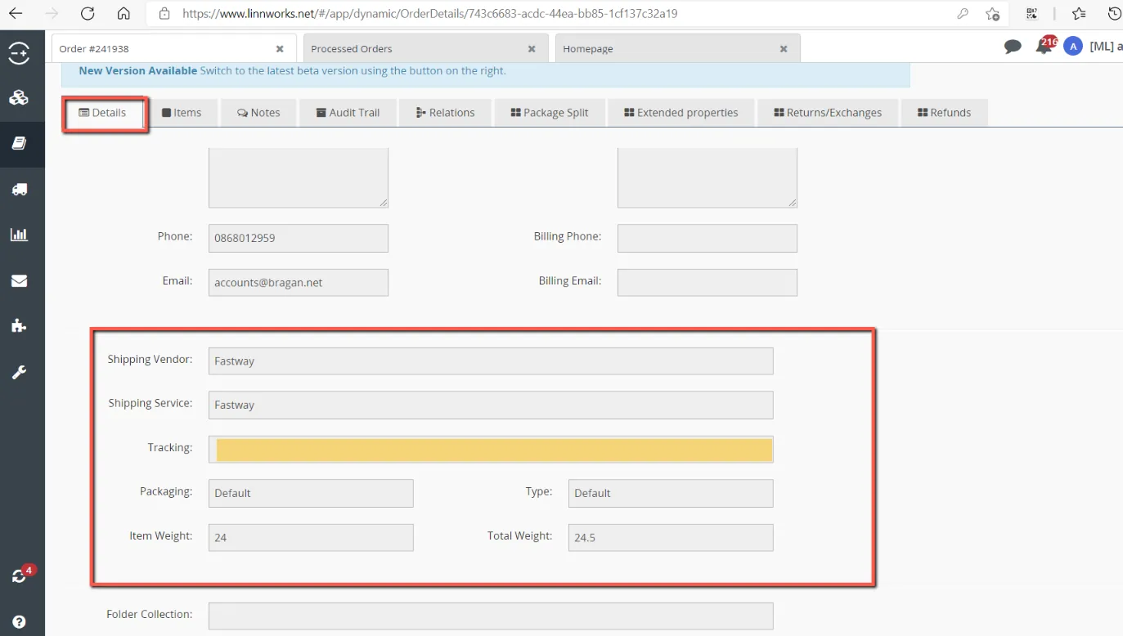Open the Relations tab
This screenshot has height=636, width=1123.
coord(445,113)
